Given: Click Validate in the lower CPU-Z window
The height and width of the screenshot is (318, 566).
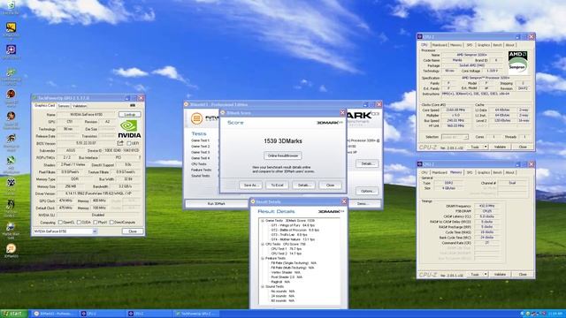Looking at the screenshot, I should point(500,275).
